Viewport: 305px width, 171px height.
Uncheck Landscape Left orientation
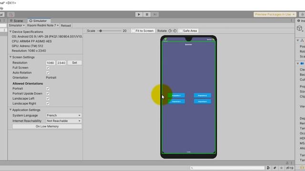pyautogui.click(x=48, y=98)
